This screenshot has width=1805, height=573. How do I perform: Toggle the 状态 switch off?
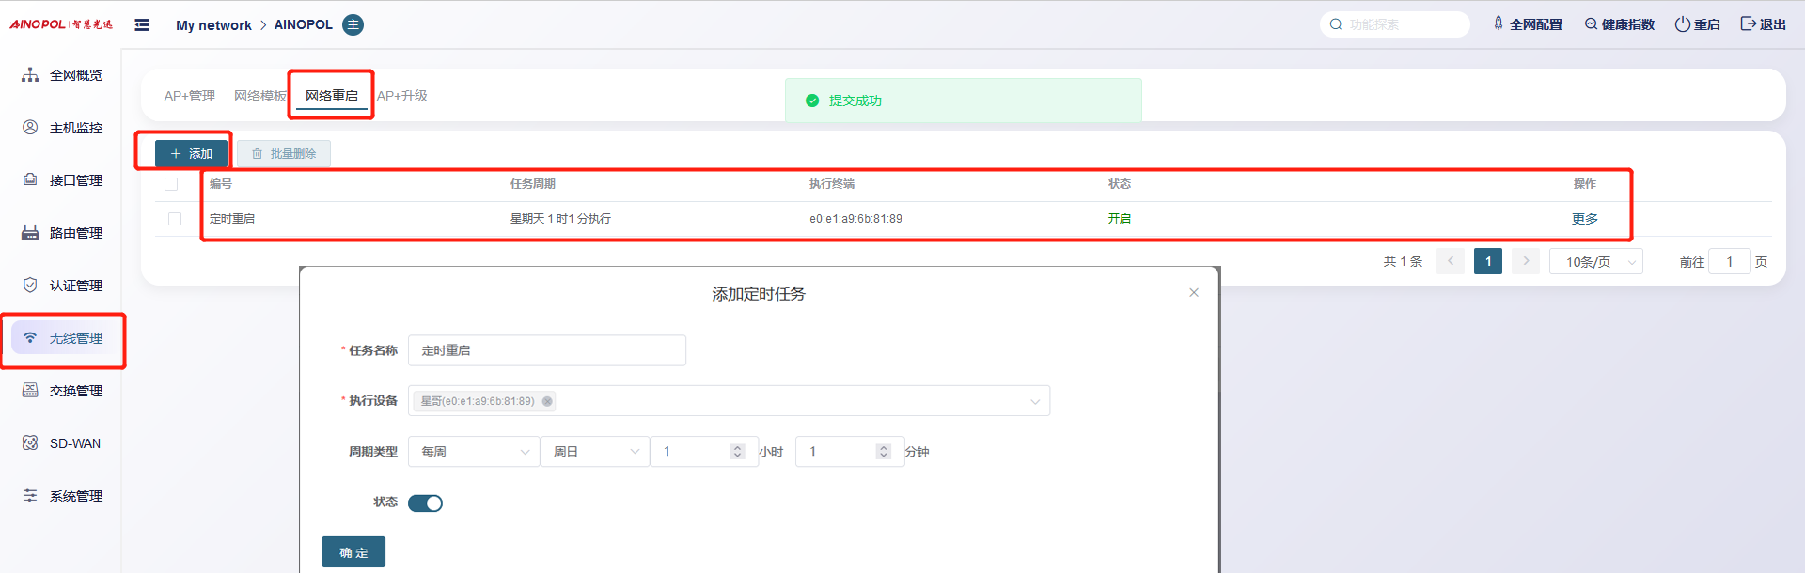425,503
